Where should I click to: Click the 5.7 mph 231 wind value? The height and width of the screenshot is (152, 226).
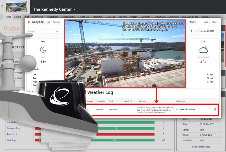click(206, 135)
